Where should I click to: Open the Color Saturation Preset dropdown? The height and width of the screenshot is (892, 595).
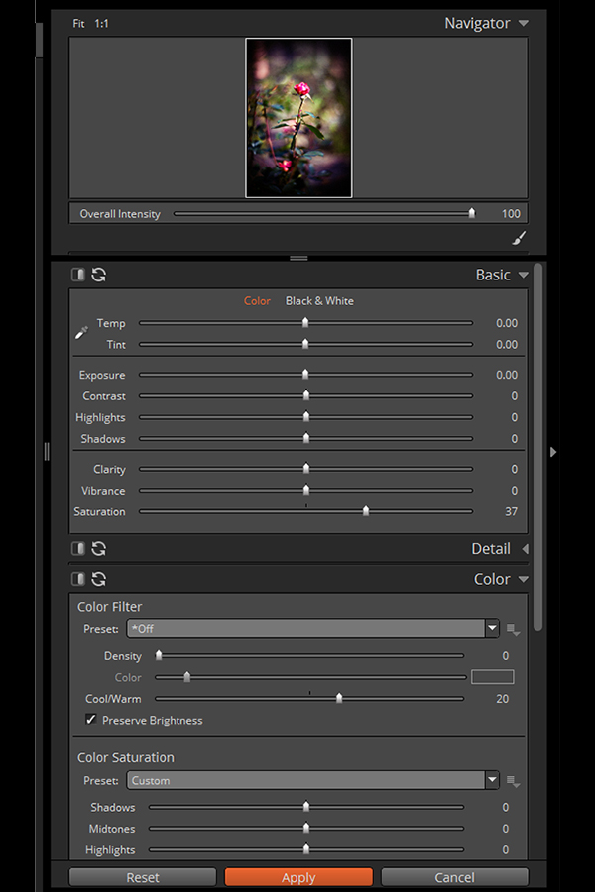coord(312,781)
